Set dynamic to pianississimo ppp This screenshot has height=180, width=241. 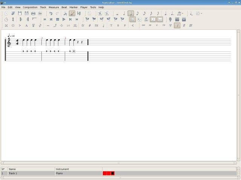[143, 26]
